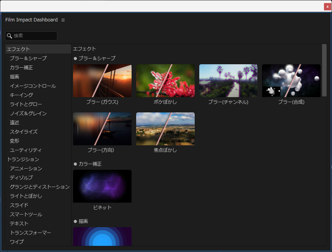The image size is (332, 252).
Task: Click the ブラー(合成) white spheres thumbnail
Action: 291,81
